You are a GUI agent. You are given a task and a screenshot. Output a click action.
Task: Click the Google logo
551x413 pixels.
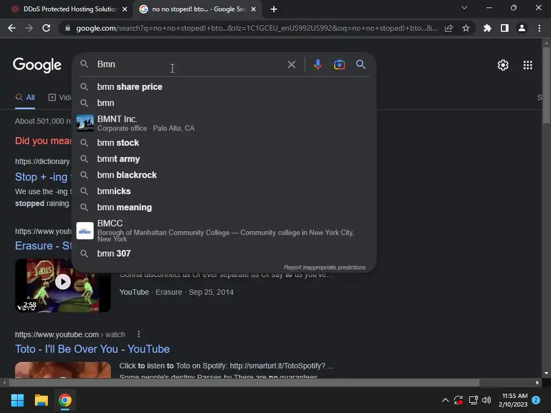click(37, 65)
